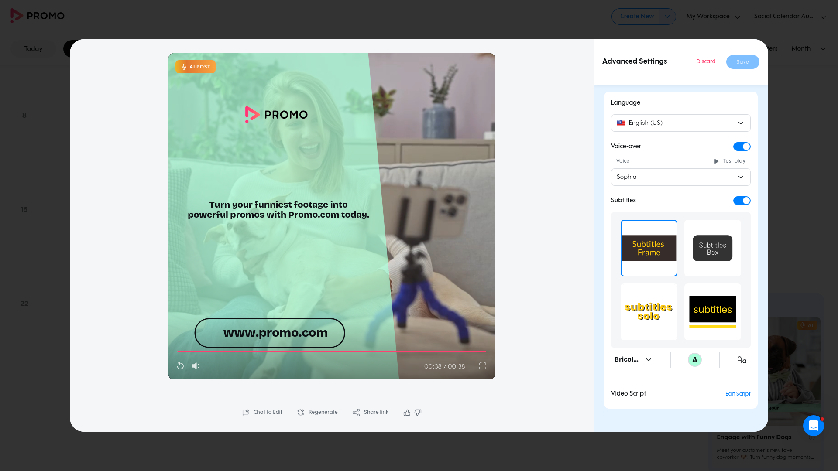Click the Regenerate icon

tap(301, 412)
